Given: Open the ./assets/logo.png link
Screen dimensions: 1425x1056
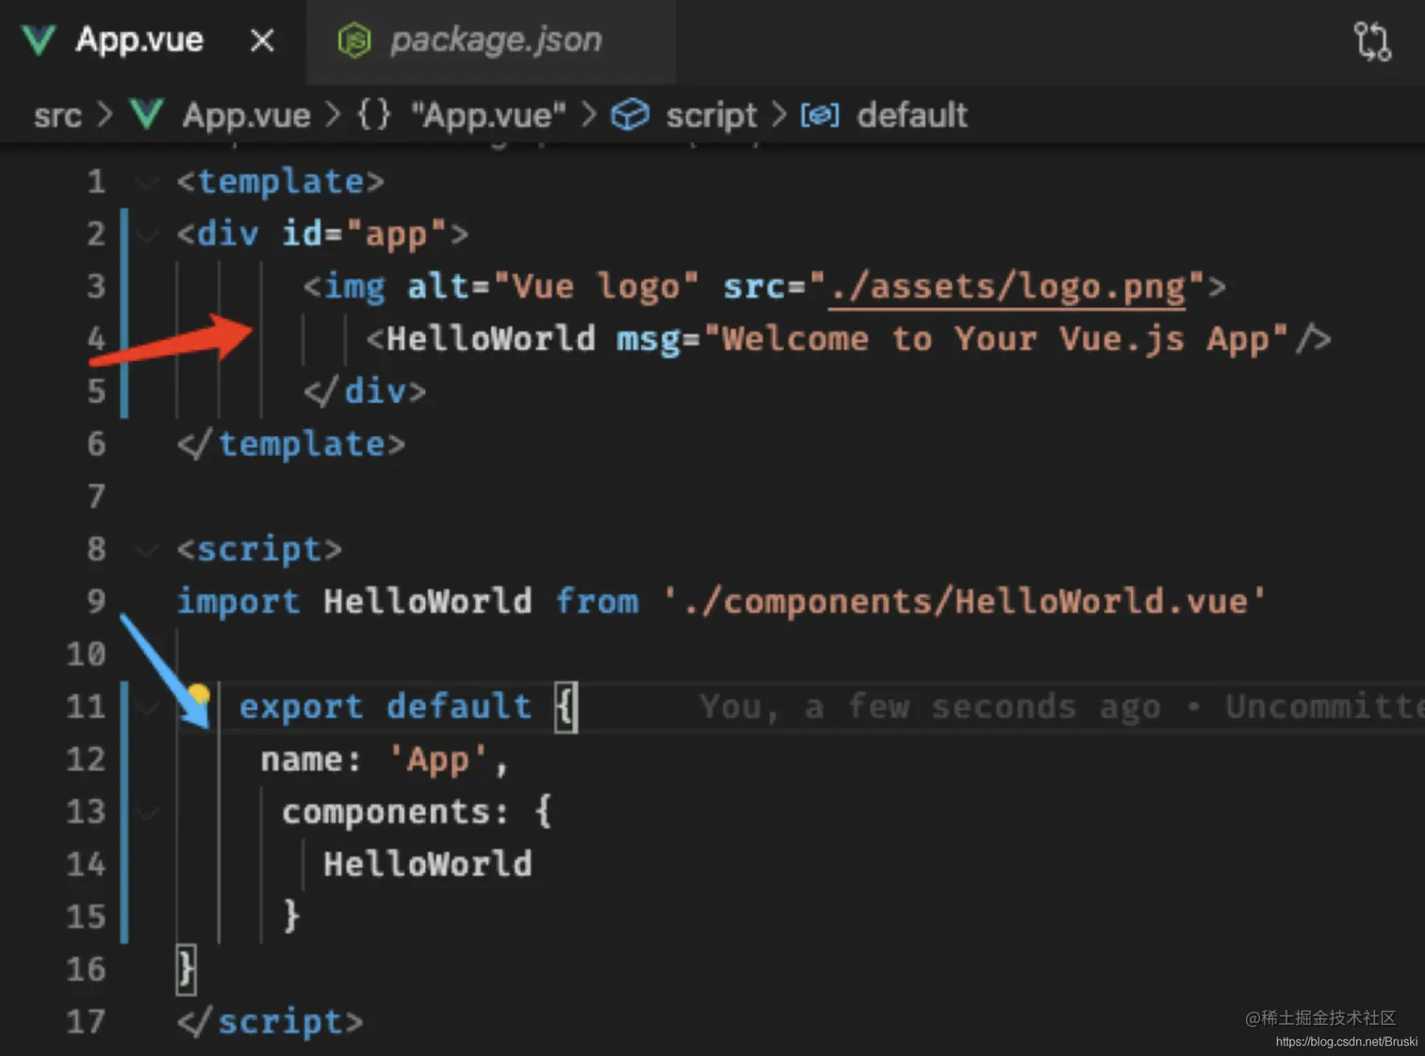Looking at the screenshot, I should click(1007, 286).
